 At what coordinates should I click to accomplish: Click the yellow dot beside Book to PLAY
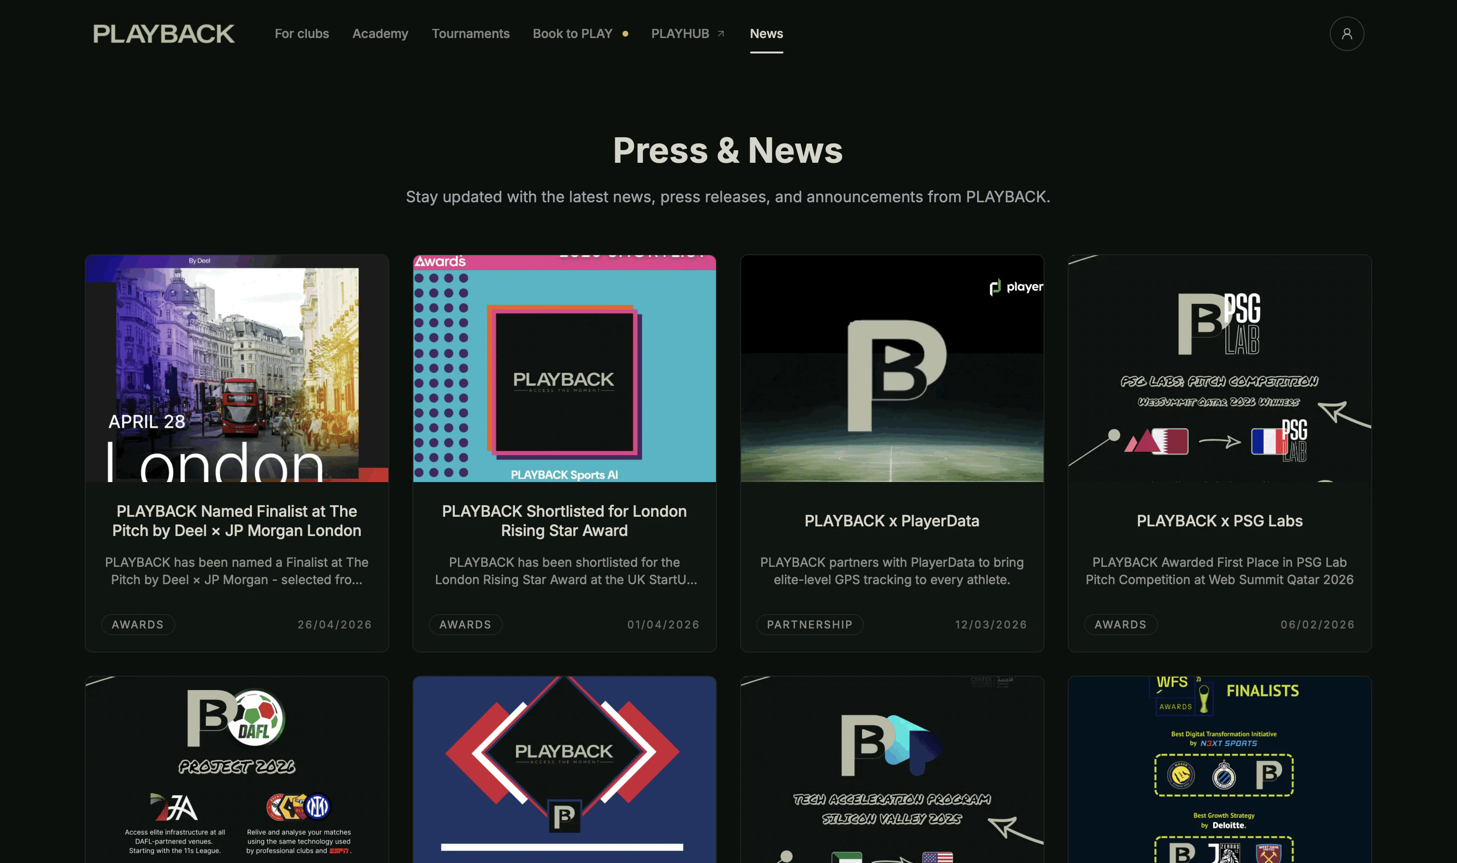point(625,34)
